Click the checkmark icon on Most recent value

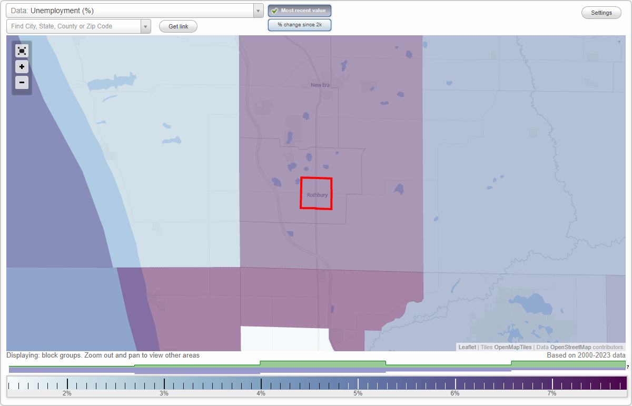[x=274, y=11]
